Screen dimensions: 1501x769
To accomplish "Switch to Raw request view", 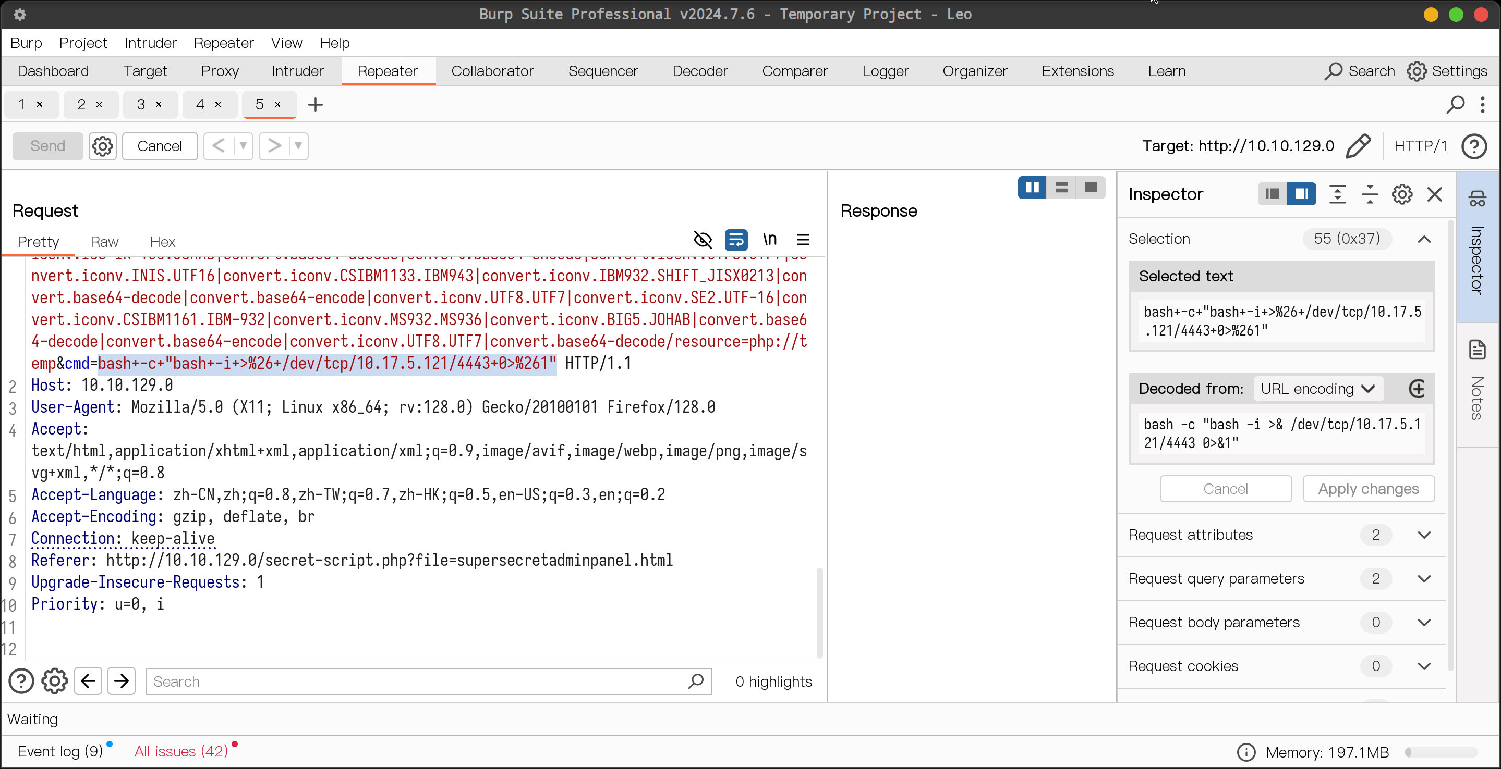I will coord(104,242).
